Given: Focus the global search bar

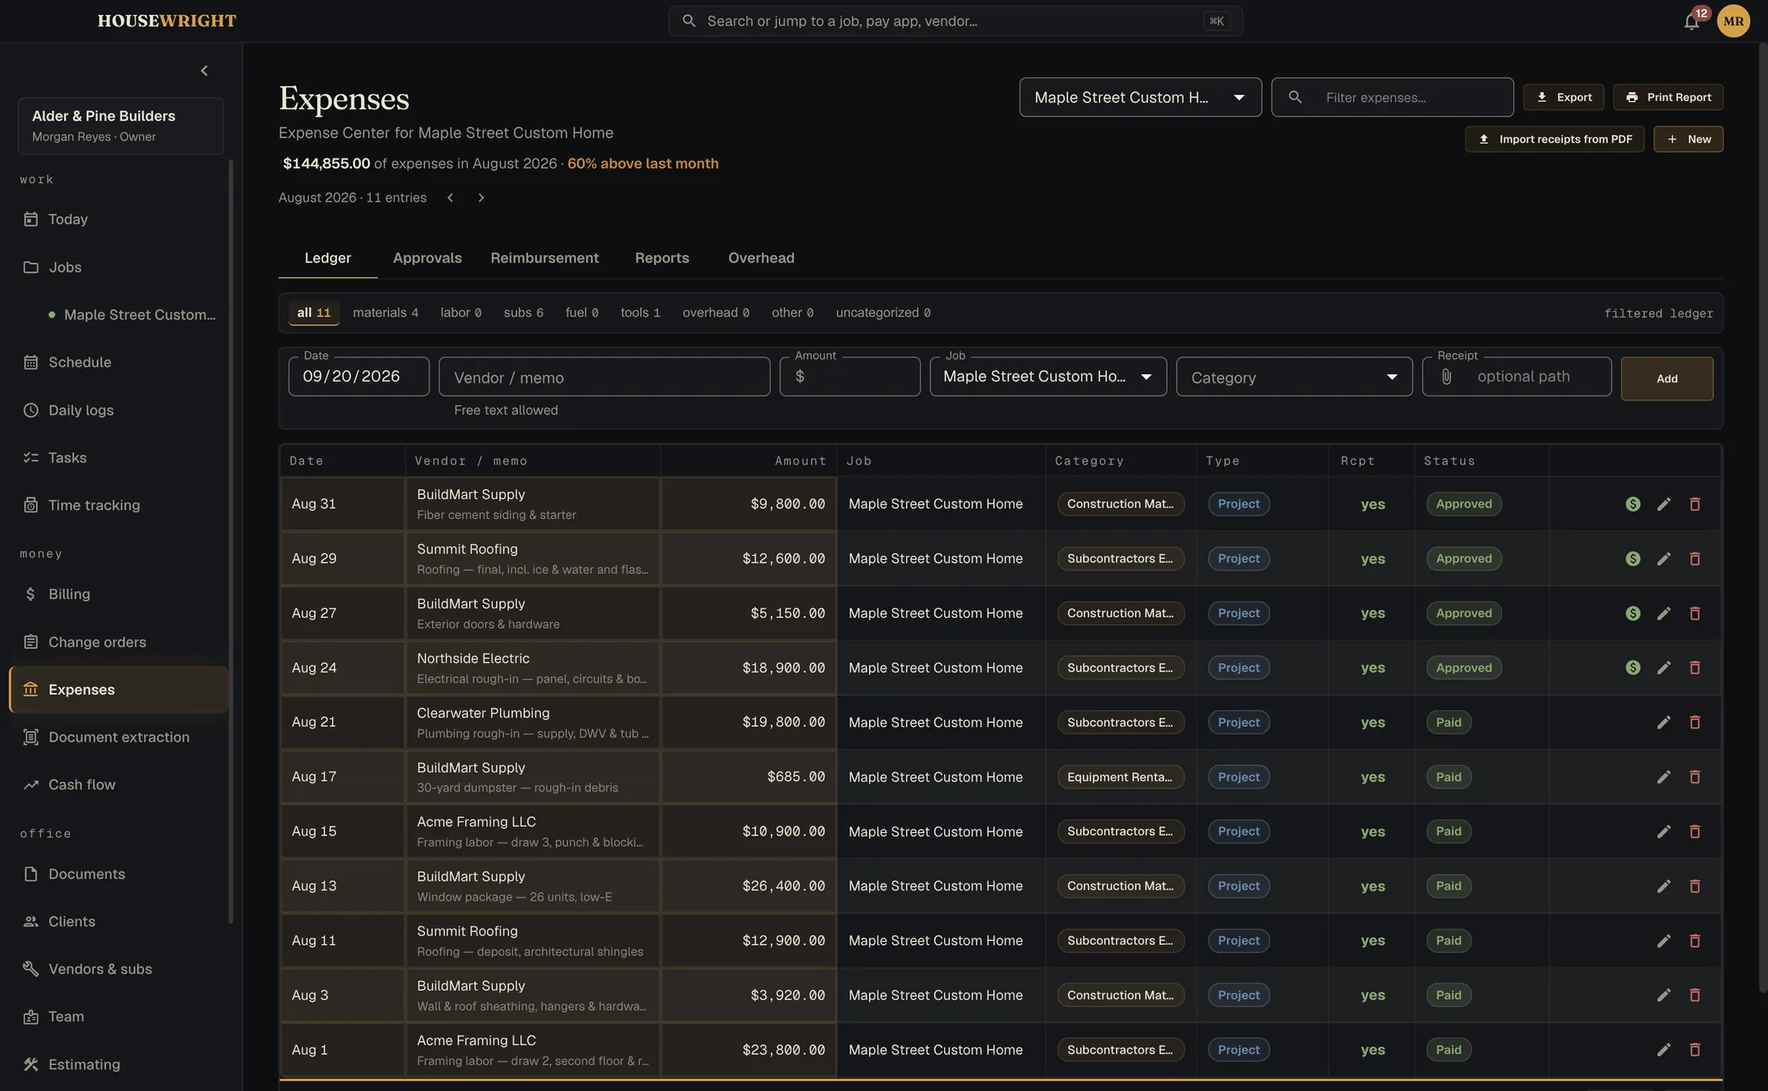Looking at the screenshot, I should coord(956,21).
